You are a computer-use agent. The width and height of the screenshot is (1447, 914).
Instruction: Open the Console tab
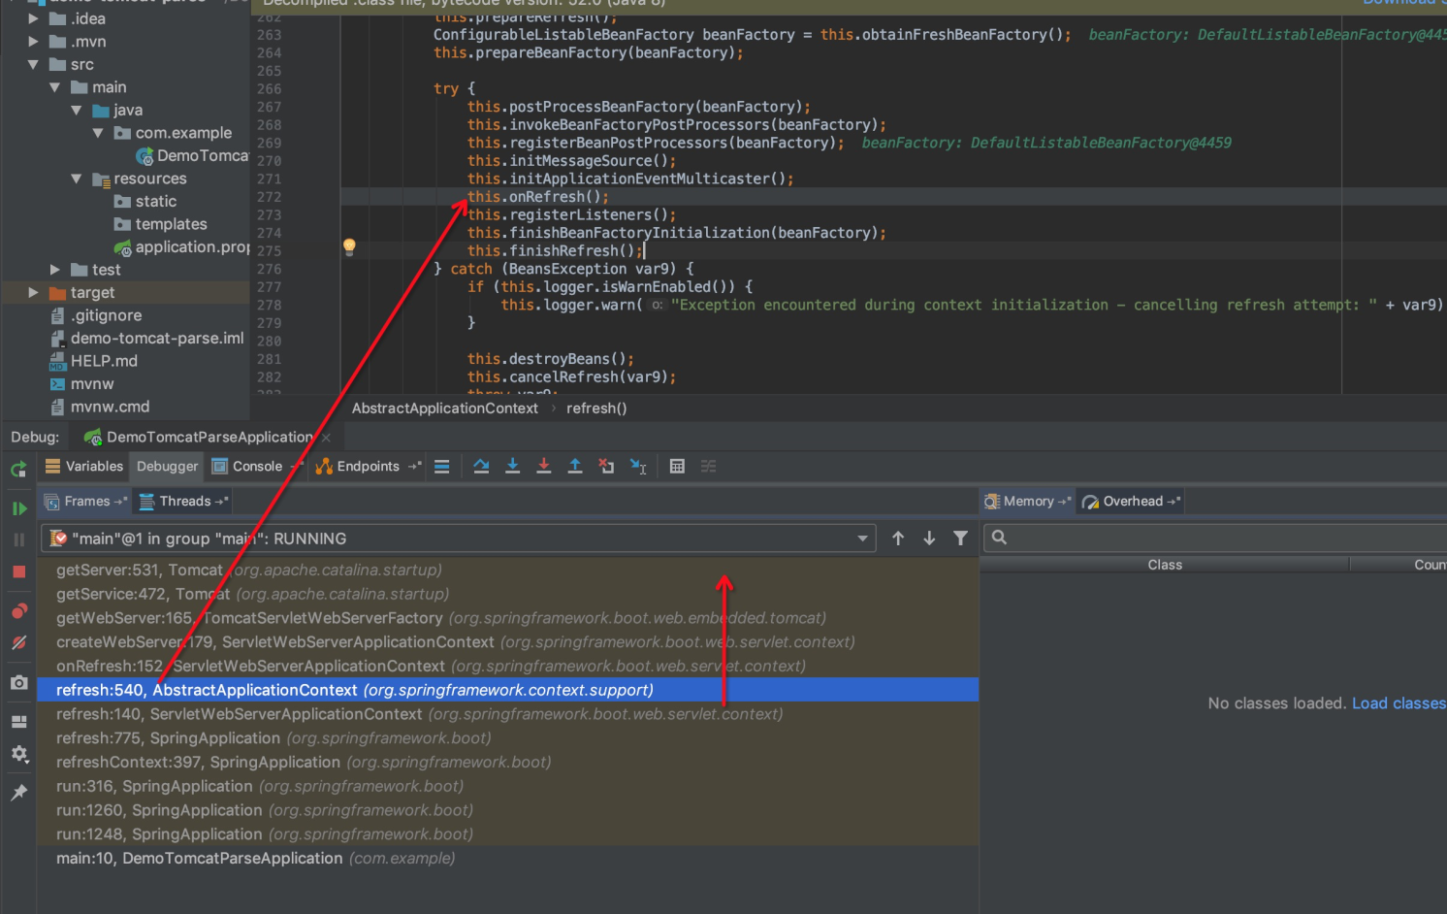point(256,467)
